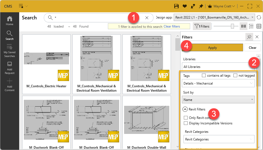
Task: Unpin the Filters panel
Action: 249,37
